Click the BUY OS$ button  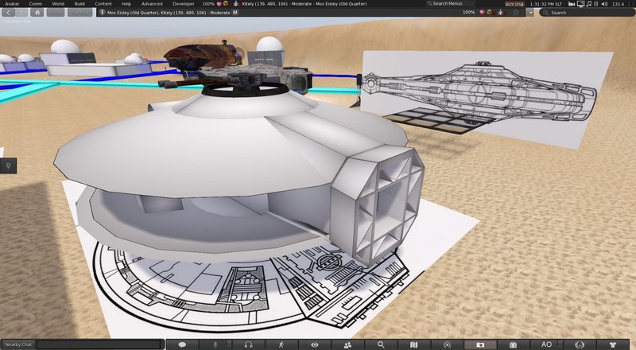click(x=514, y=4)
